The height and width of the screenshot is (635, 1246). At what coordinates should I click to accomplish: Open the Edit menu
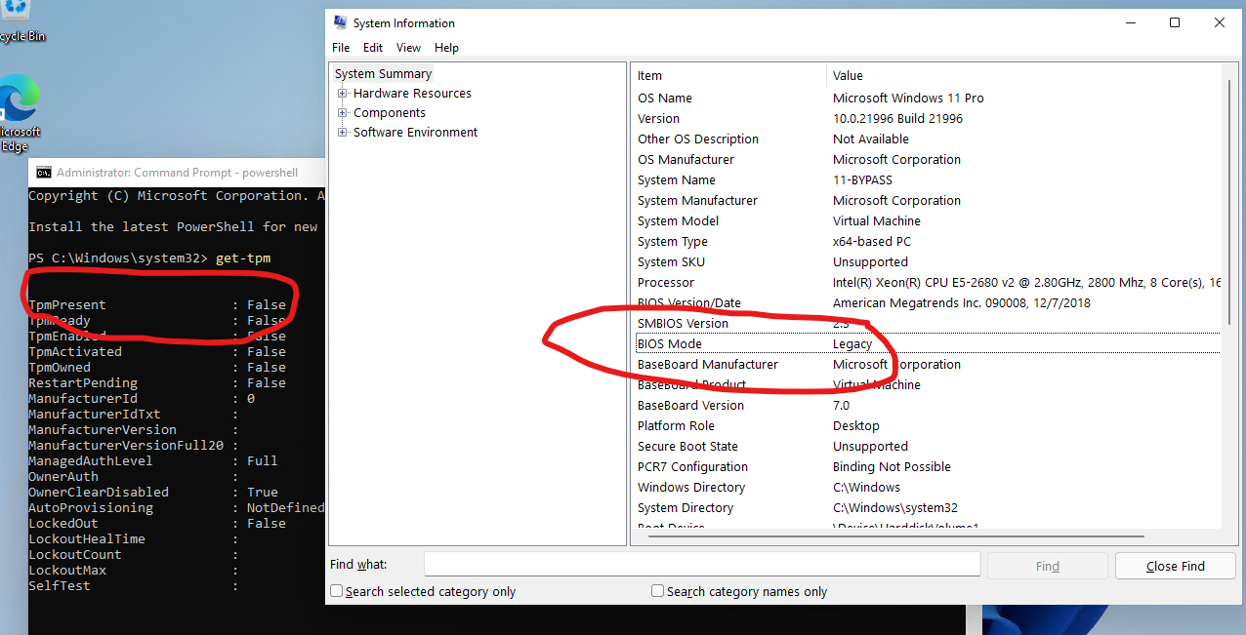pos(373,48)
